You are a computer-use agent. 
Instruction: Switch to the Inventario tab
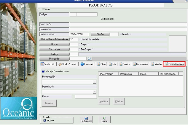pyautogui.click(x=87, y=64)
